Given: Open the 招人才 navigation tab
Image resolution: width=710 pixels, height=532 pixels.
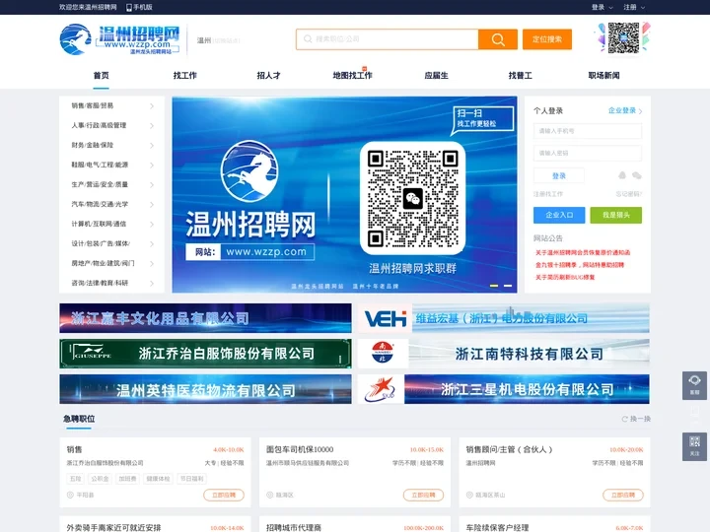Looking at the screenshot, I should 268,76.
